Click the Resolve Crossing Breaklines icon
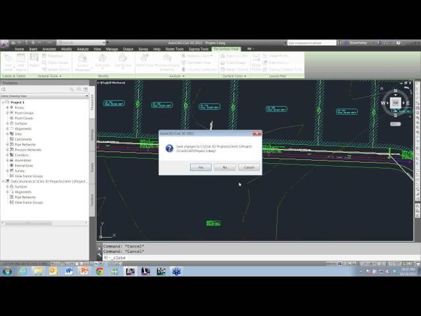 click(167, 63)
